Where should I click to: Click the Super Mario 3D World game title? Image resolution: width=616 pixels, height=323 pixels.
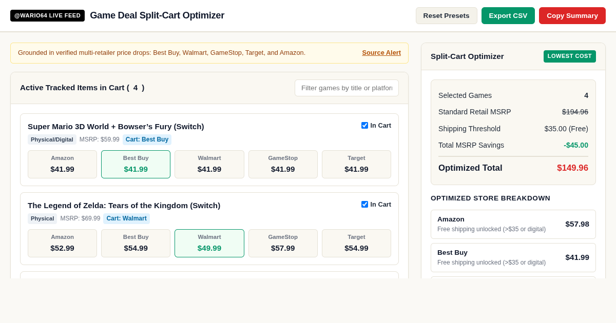[x=116, y=126]
